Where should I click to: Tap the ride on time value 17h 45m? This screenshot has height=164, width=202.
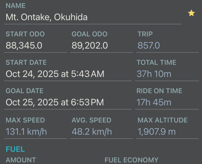[x=154, y=102]
